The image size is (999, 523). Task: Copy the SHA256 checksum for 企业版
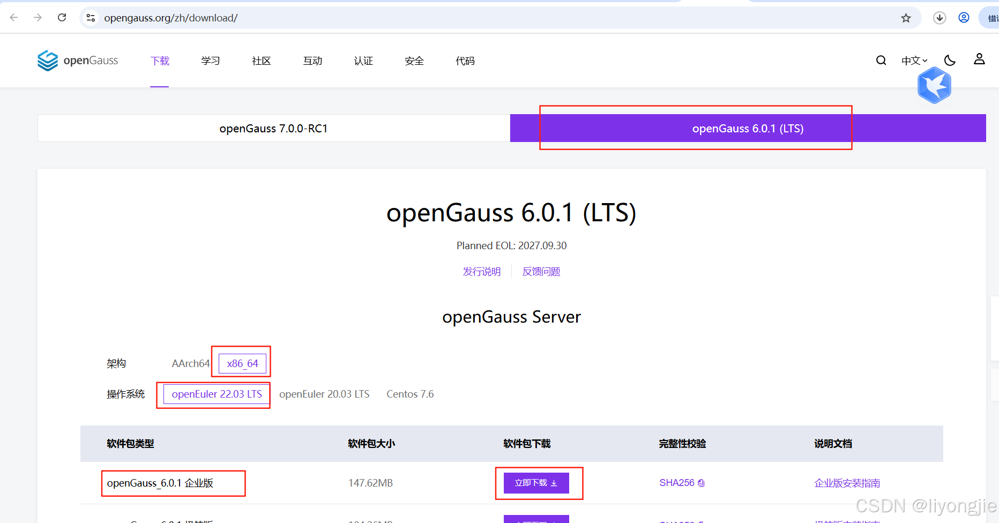click(701, 483)
